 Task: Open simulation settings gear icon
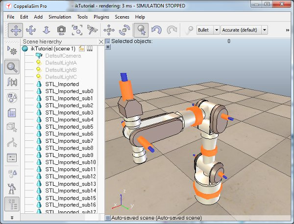[x=12, y=50]
